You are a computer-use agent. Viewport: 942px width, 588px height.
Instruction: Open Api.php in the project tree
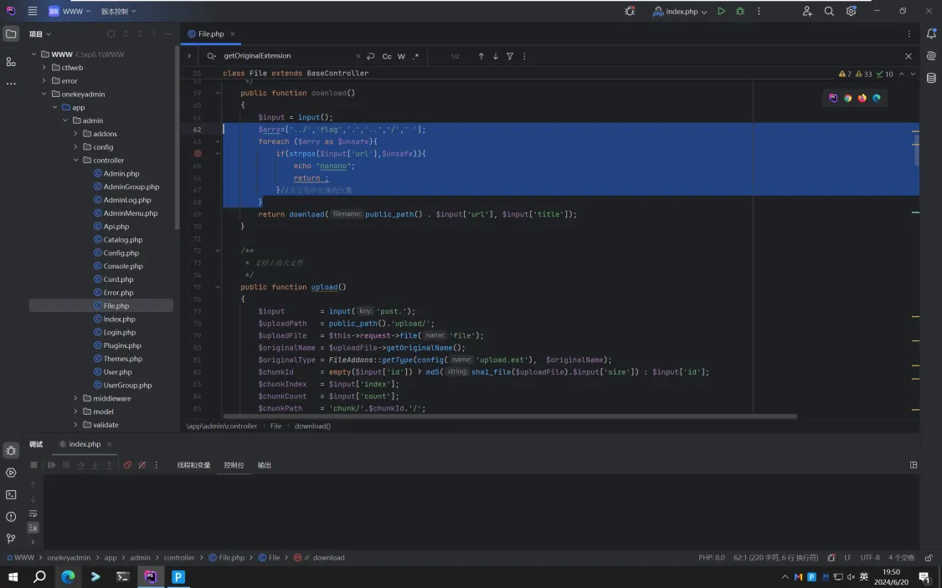[116, 226]
